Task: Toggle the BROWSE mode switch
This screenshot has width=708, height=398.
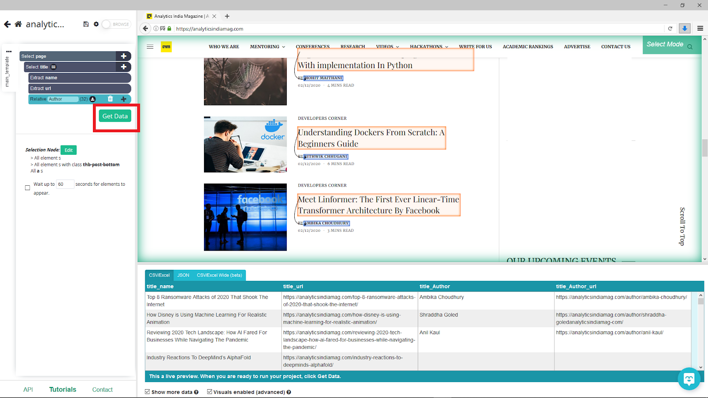Action: point(116,24)
